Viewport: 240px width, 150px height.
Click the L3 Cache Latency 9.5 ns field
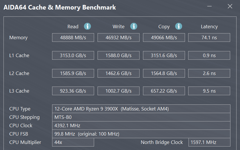point(209,91)
